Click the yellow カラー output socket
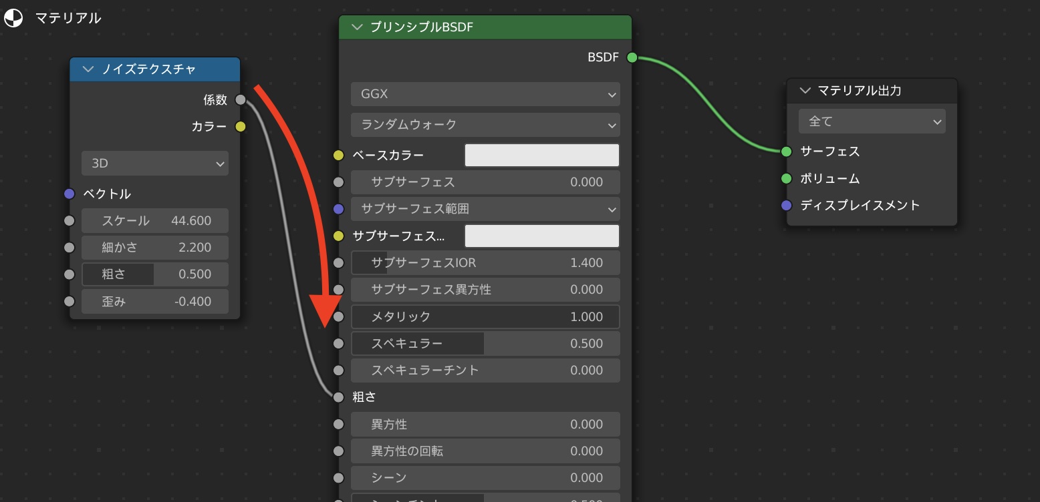The height and width of the screenshot is (502, 1040). point(241,127)
